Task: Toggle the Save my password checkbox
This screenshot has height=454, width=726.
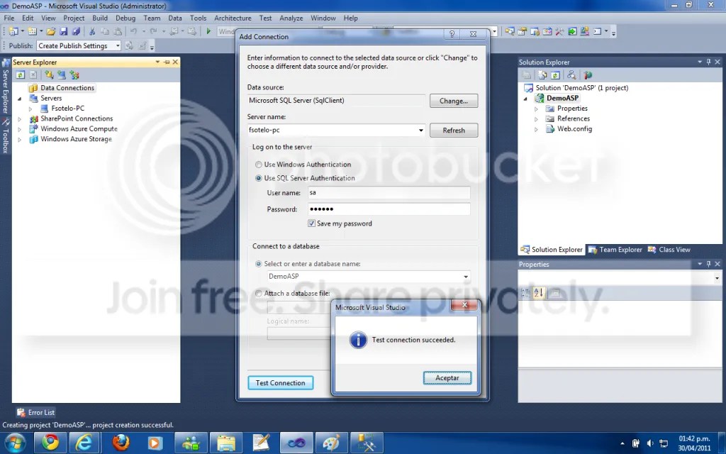Action: (312, 223)
